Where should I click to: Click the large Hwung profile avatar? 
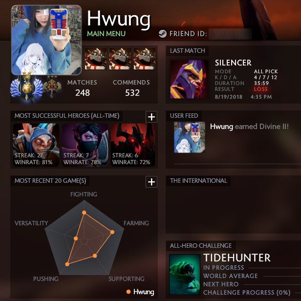click(46, 40)
